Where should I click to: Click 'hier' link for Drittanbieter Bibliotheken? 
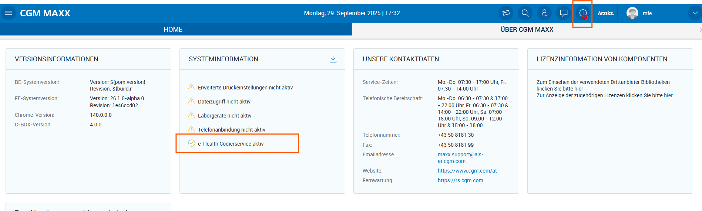click(x=578, y=89)
